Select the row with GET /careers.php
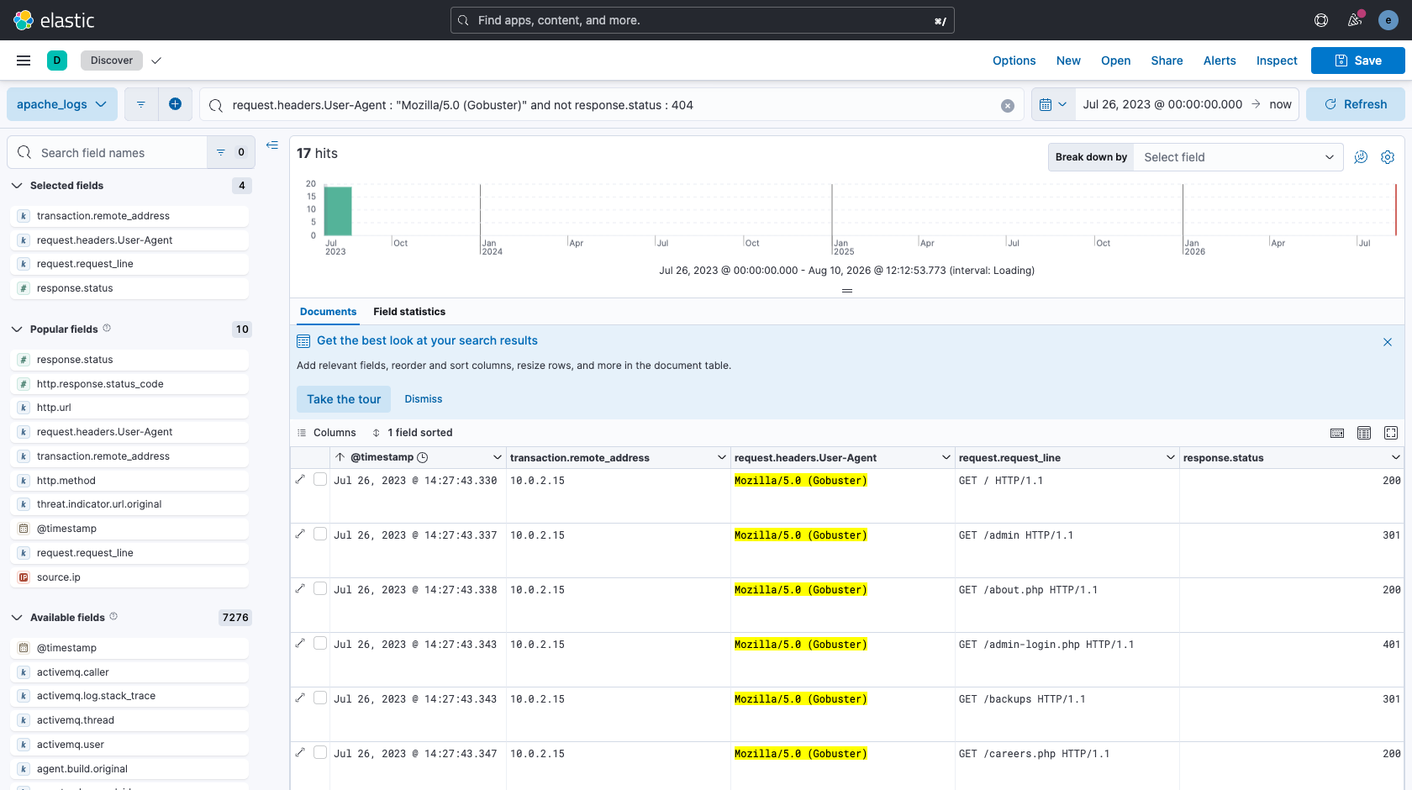This screenshot has height=790, width=1412. (x=320, y=752)
